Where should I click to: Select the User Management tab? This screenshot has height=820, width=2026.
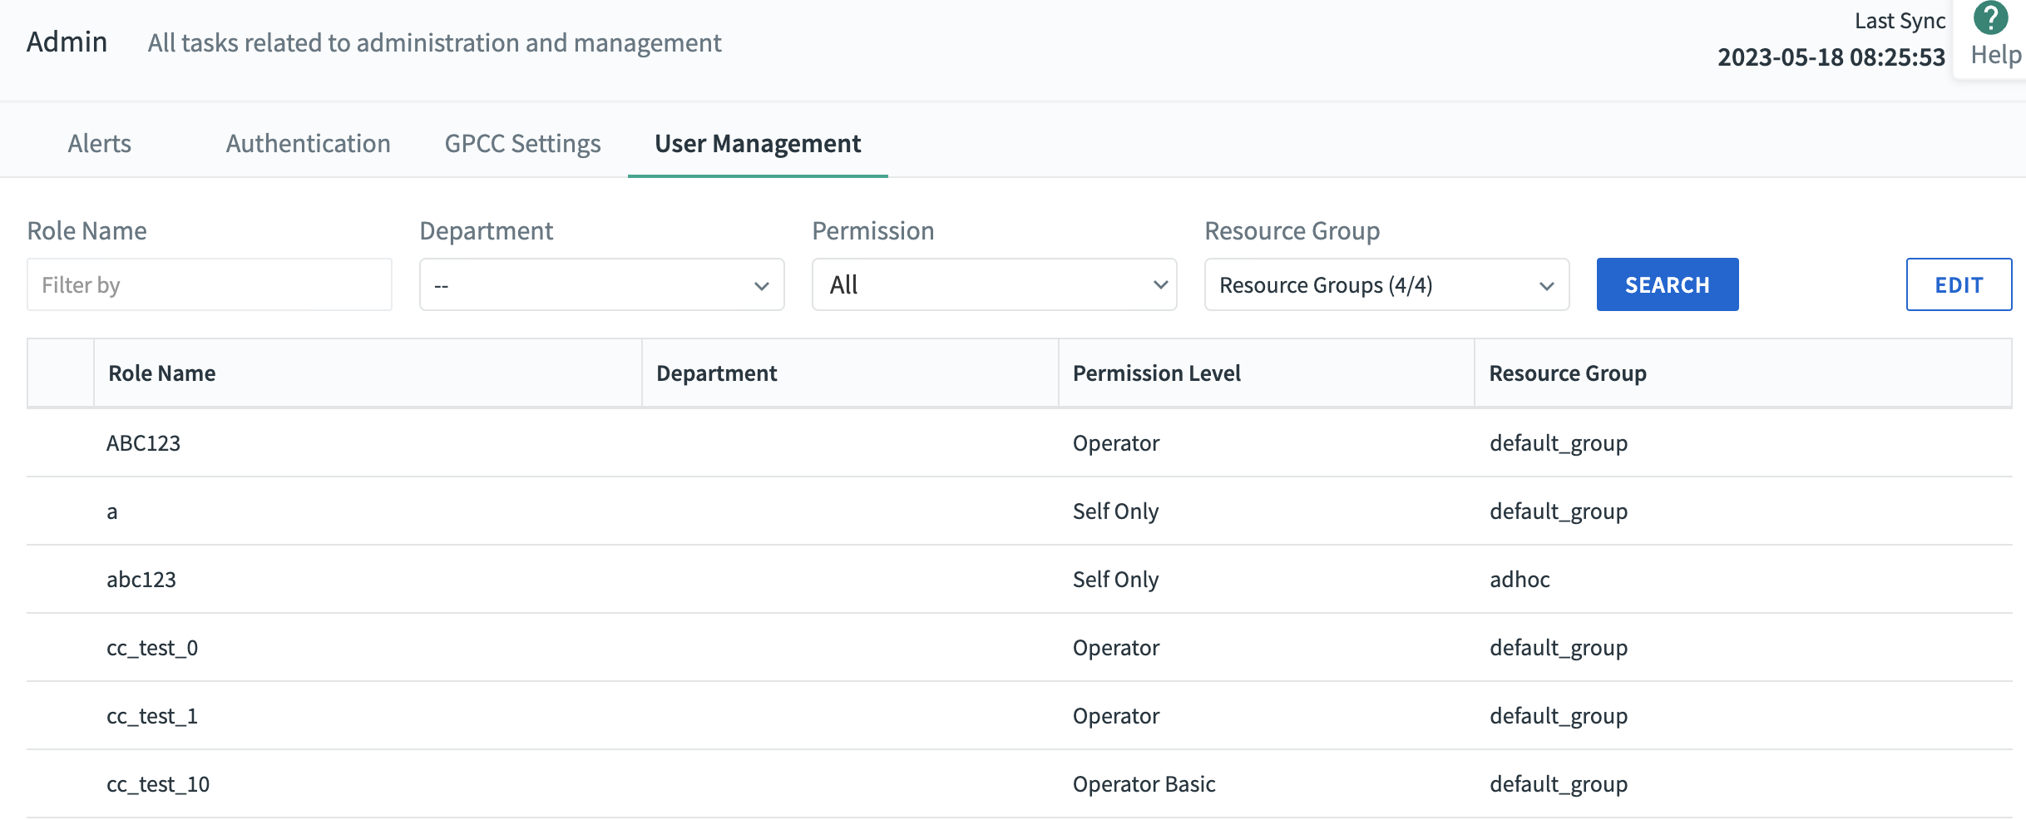[x=758, y=143]
